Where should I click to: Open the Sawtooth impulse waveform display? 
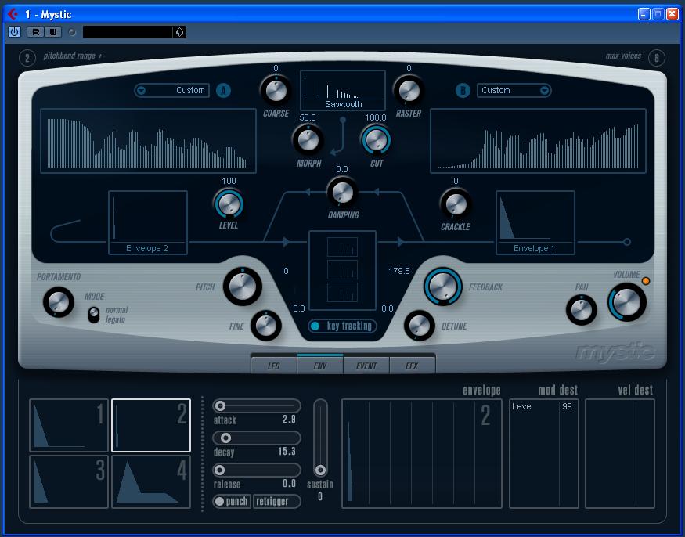[x=343, y=90]
